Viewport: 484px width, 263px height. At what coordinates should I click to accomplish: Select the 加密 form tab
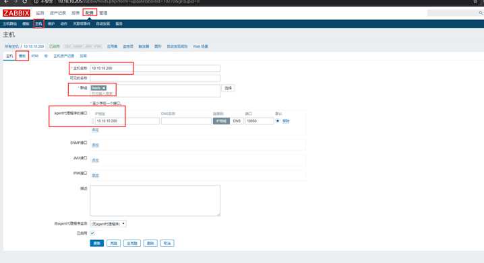84,56
